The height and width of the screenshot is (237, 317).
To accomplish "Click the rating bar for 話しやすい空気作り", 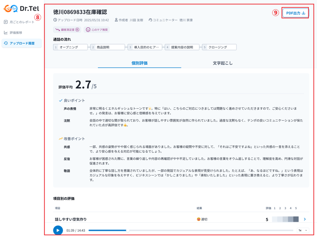I will click(285, 219).
